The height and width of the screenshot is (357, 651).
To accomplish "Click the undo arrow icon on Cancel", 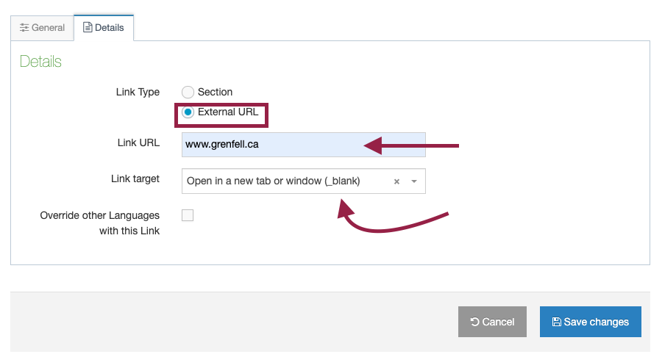I will pos(474,321).
